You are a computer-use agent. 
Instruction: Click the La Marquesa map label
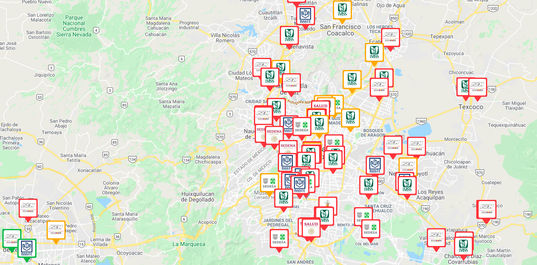189,244
